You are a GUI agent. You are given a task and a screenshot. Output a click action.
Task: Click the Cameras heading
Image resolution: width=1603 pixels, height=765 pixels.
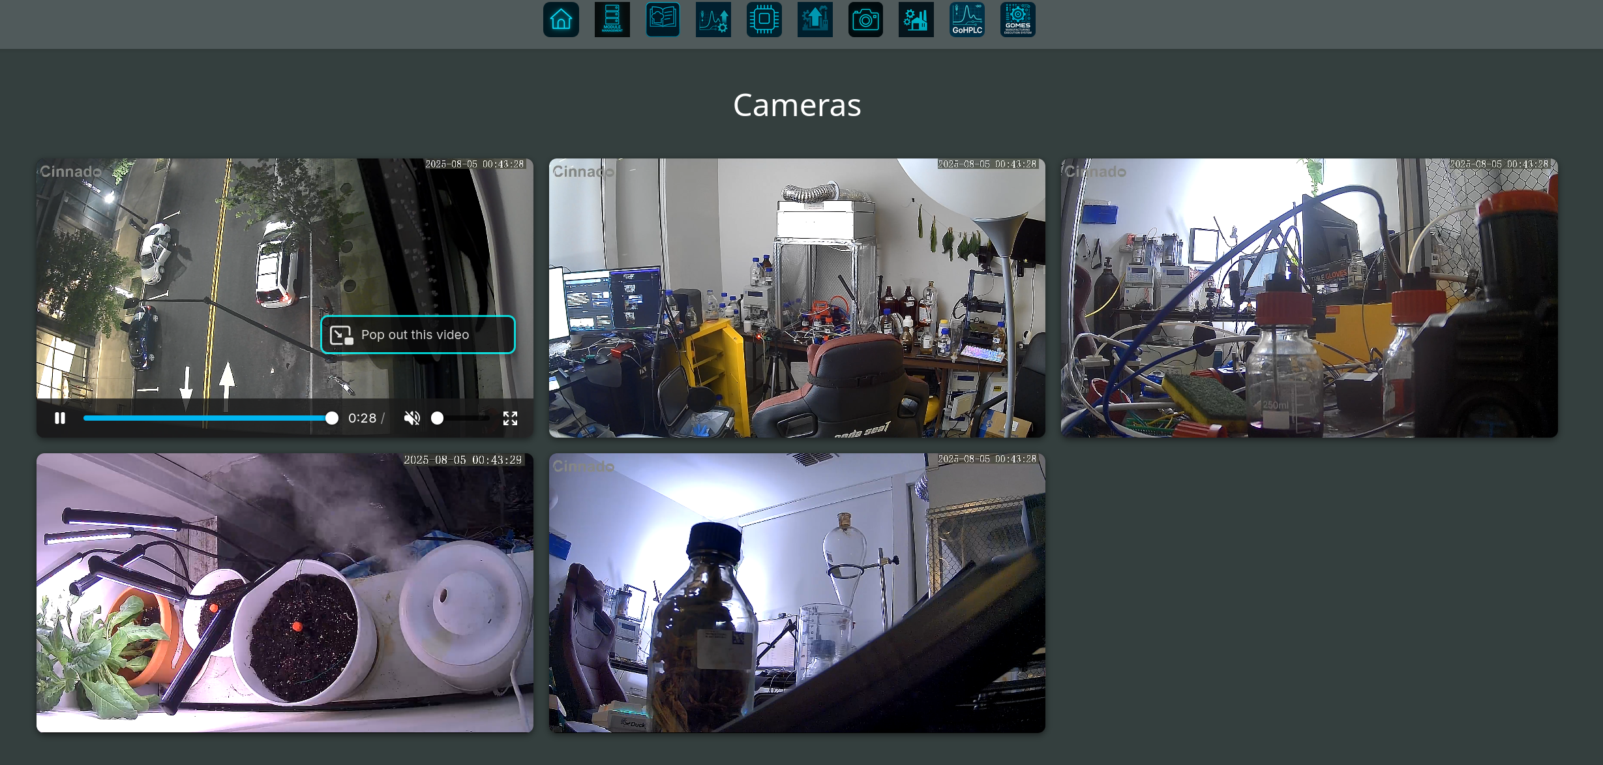coord(797,105)
